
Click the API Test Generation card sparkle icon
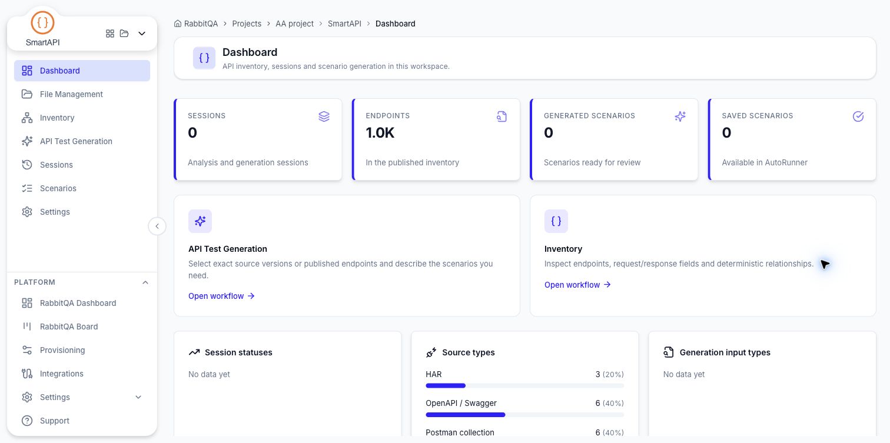tap(200, 221)
